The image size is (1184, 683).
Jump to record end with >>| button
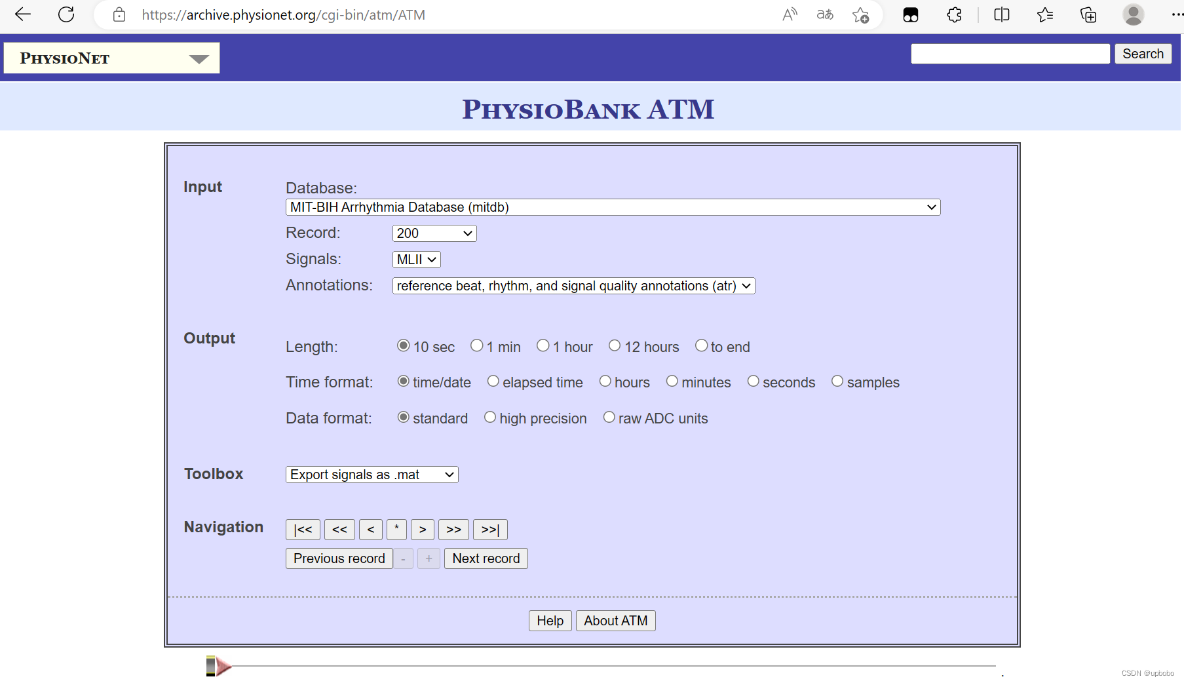pos(490,530)
